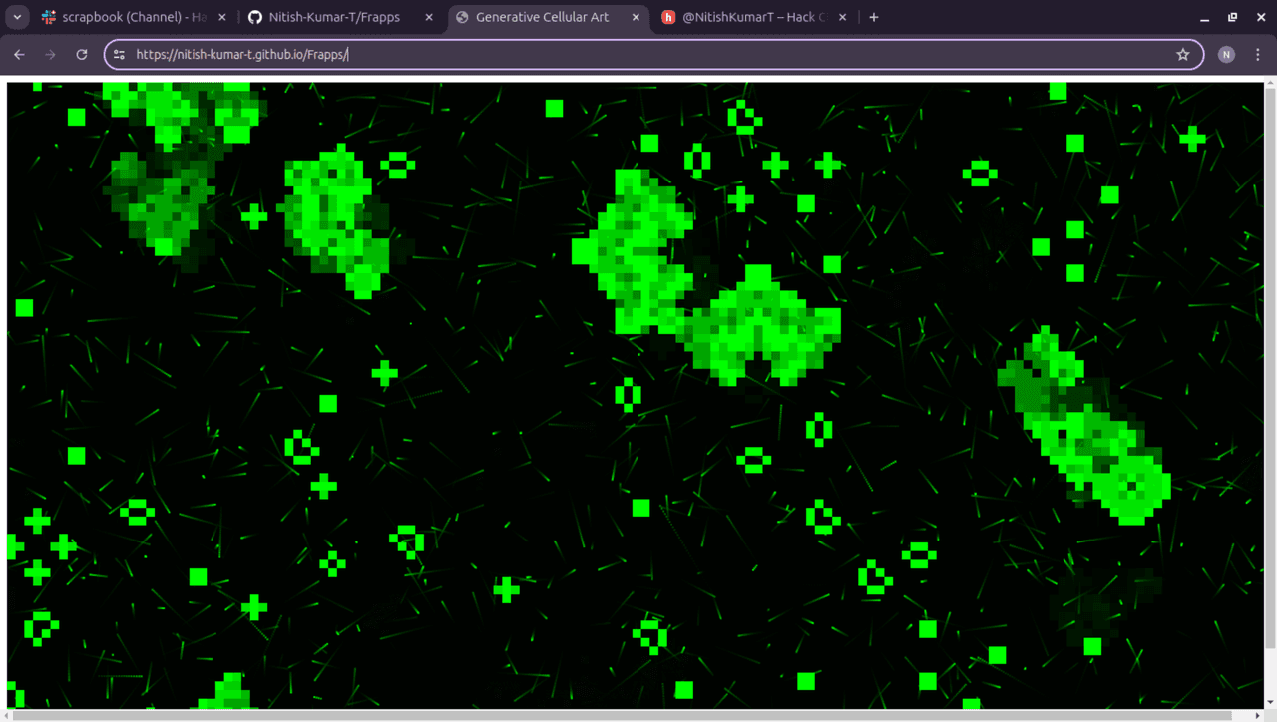
Task: Open the profile avatar N menu
Action: [1226, 55]
